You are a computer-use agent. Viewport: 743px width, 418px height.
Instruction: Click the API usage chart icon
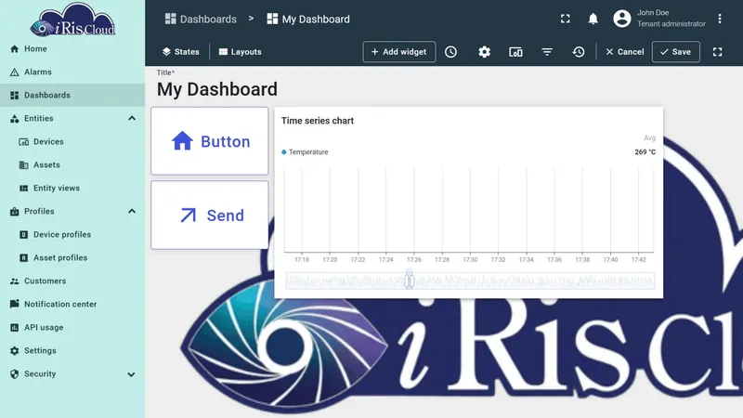[14, 328]
